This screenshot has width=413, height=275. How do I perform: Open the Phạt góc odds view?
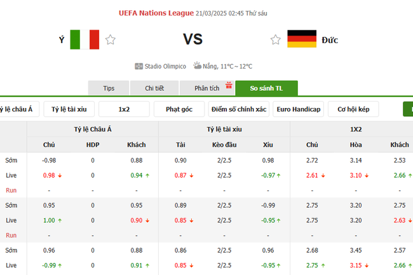(179, 109)
